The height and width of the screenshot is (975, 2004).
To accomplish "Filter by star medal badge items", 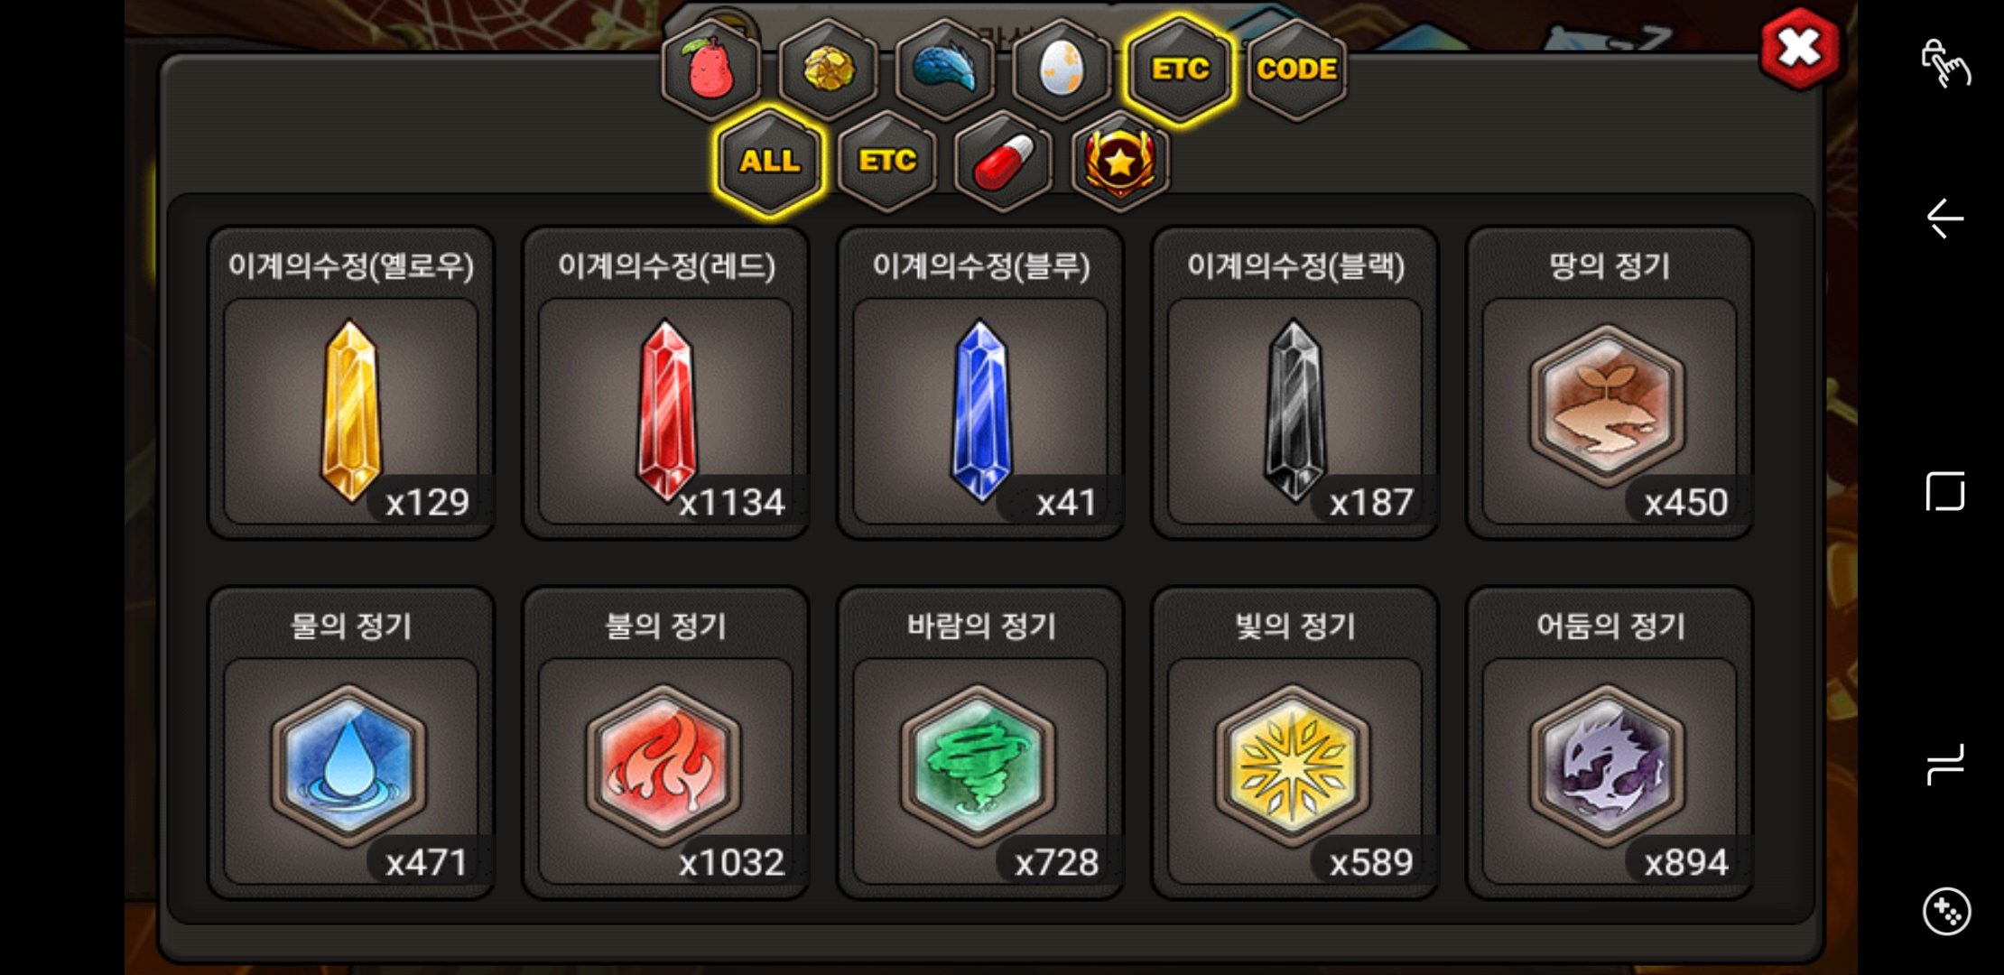I will point(1120,162).
